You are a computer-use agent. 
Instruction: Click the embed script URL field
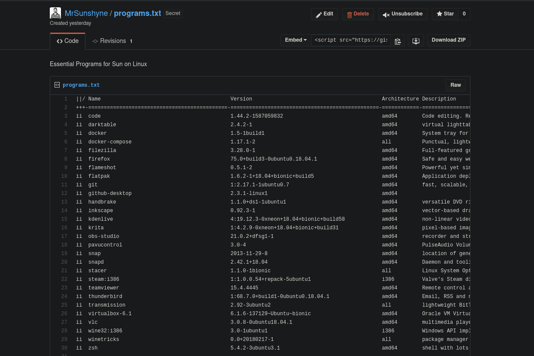(x=351, y=40)
